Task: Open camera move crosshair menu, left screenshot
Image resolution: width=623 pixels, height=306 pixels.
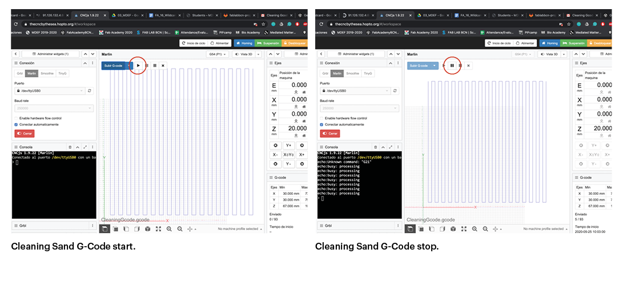Action: 191,229
